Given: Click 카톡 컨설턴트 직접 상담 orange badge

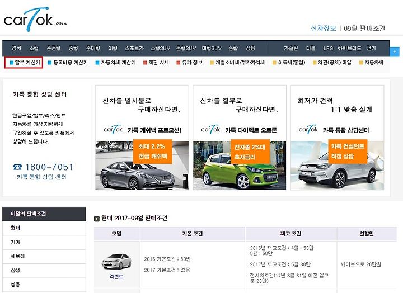Looking at the screenshot, I should coord(348,152).
